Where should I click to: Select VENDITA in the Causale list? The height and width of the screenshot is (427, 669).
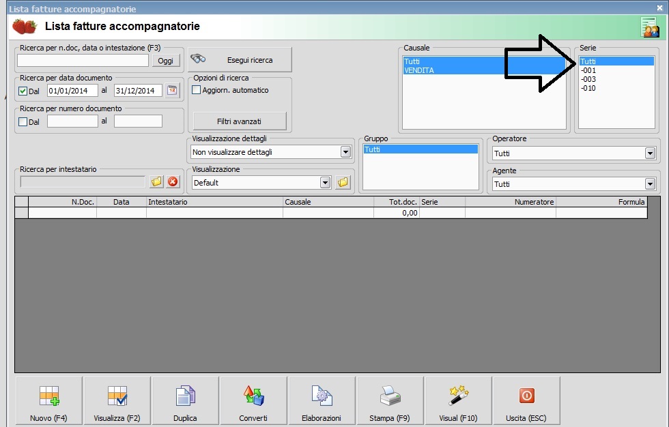pos(484,70)
